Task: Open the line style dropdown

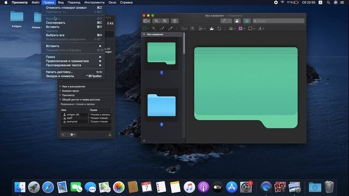Action: tap(232, 28)
